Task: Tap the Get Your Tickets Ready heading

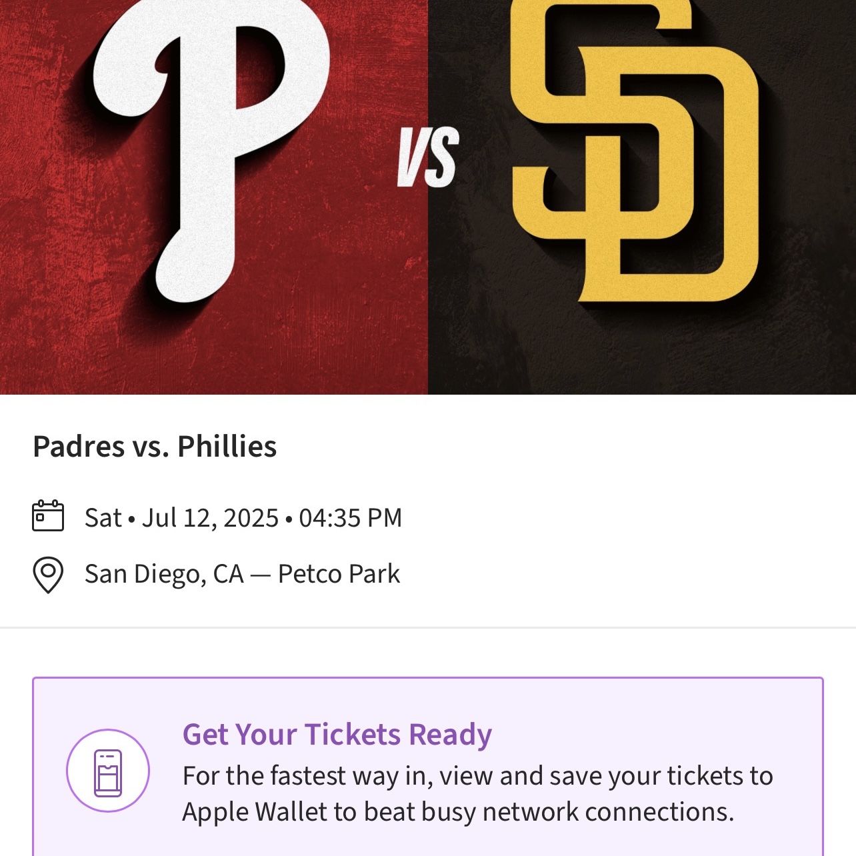Action: [337, 734]
